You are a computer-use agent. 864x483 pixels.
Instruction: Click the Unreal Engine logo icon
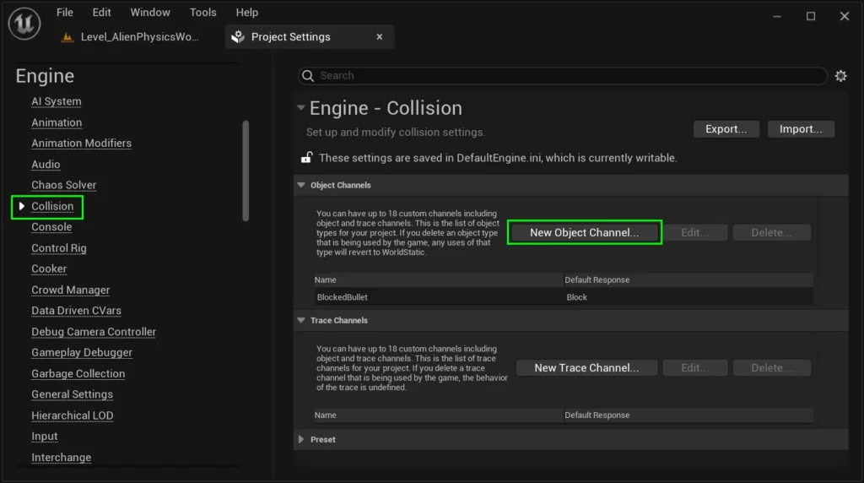coord(24,23)
